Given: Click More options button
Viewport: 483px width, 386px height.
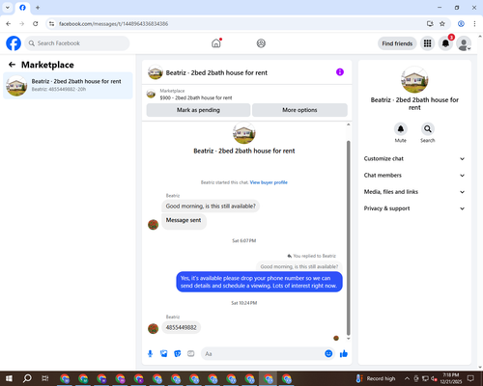Looking at the screenshot, I should pyautogui.click(x=299, y=110).
